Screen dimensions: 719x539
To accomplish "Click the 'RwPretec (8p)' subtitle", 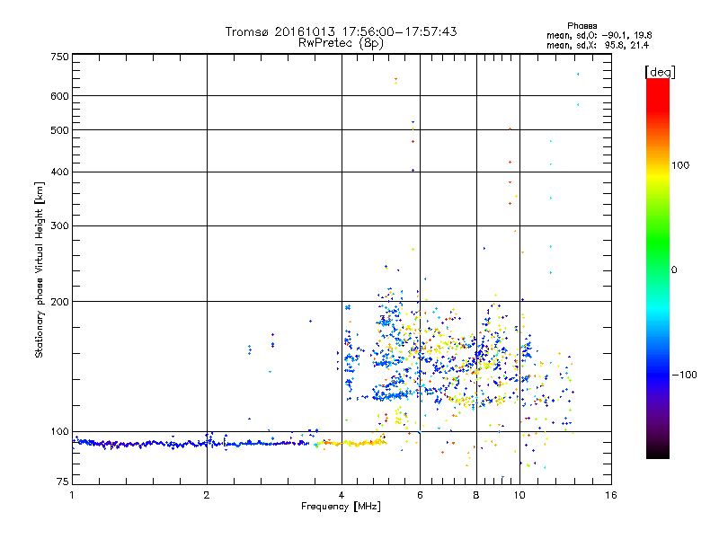I will (x=341, y=43).
